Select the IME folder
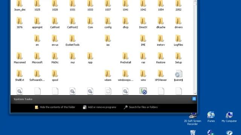The image size is (241, 135). pos(143,40)
